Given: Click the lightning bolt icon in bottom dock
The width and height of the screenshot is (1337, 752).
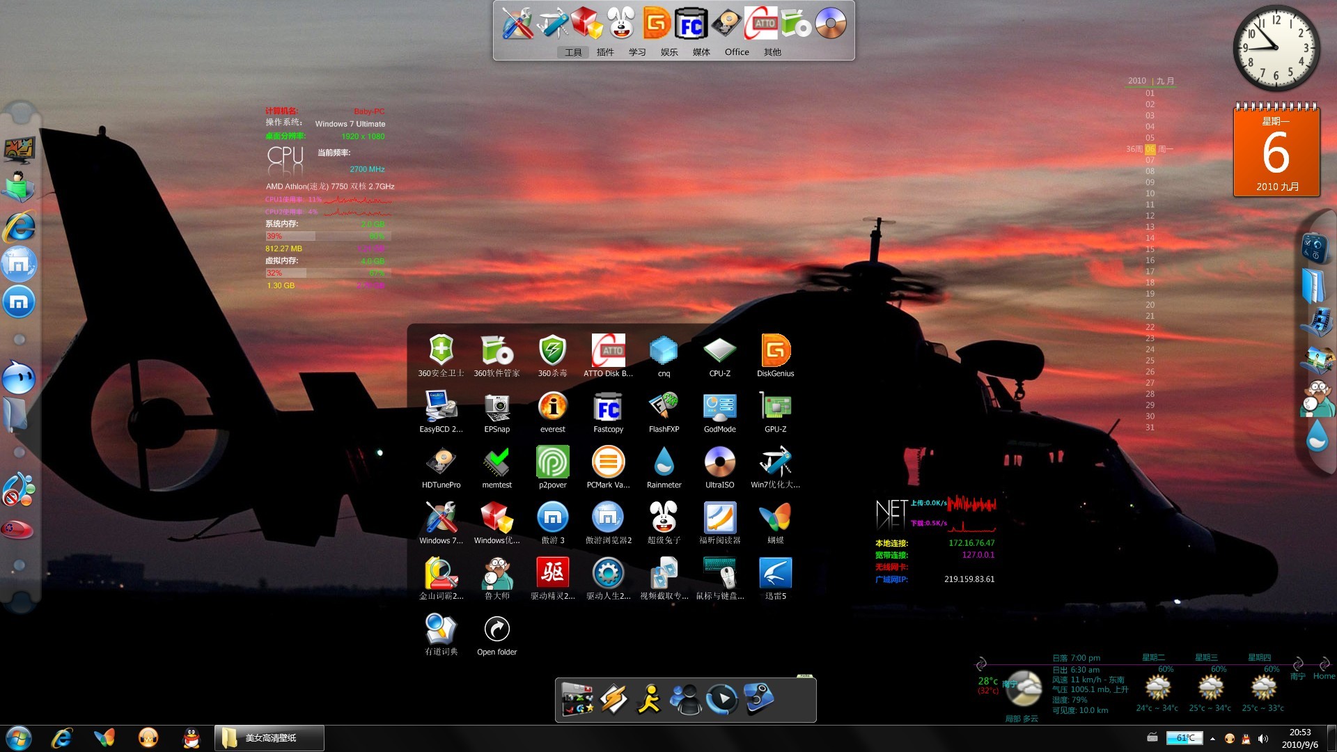Looking at the screenshot, I should coord(613,699).
